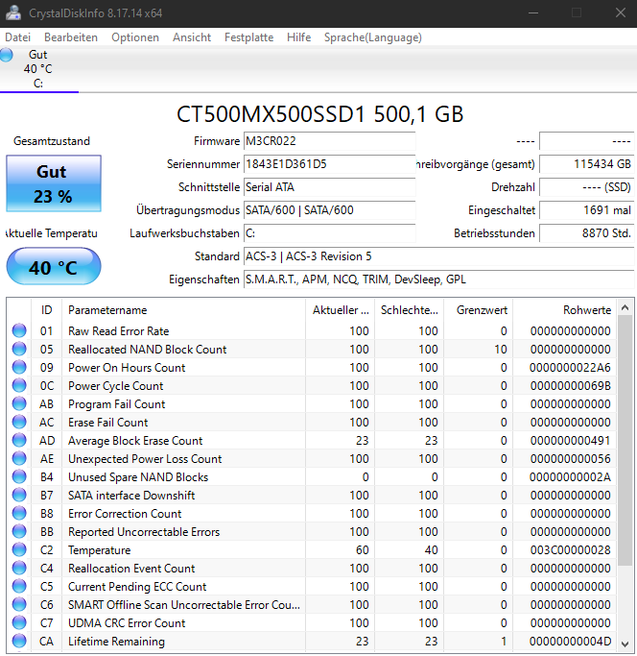Click raw value 000000000056
Image resolution: width=637 pixels, height=656 pixels.
[570, 458]
